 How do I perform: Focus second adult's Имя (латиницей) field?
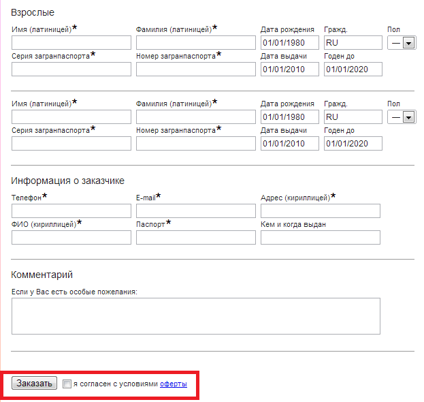(x=71, y=117)
